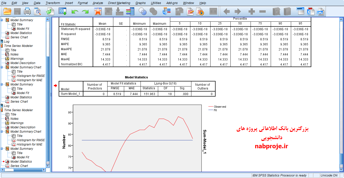
Task: Click the green Undo arrow
Action: point(75,12)
